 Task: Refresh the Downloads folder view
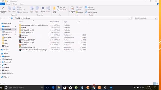click(x=131, y=18)
